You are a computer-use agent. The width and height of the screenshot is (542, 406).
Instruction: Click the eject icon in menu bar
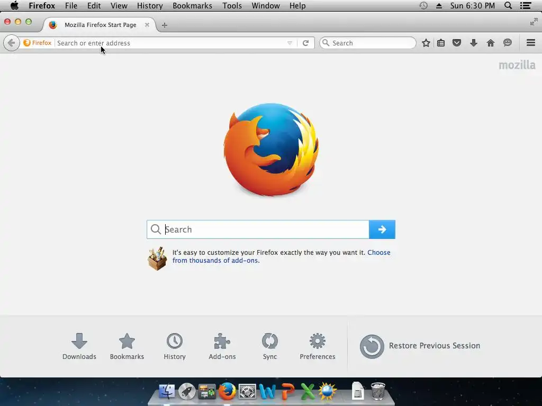pos(439,6)
